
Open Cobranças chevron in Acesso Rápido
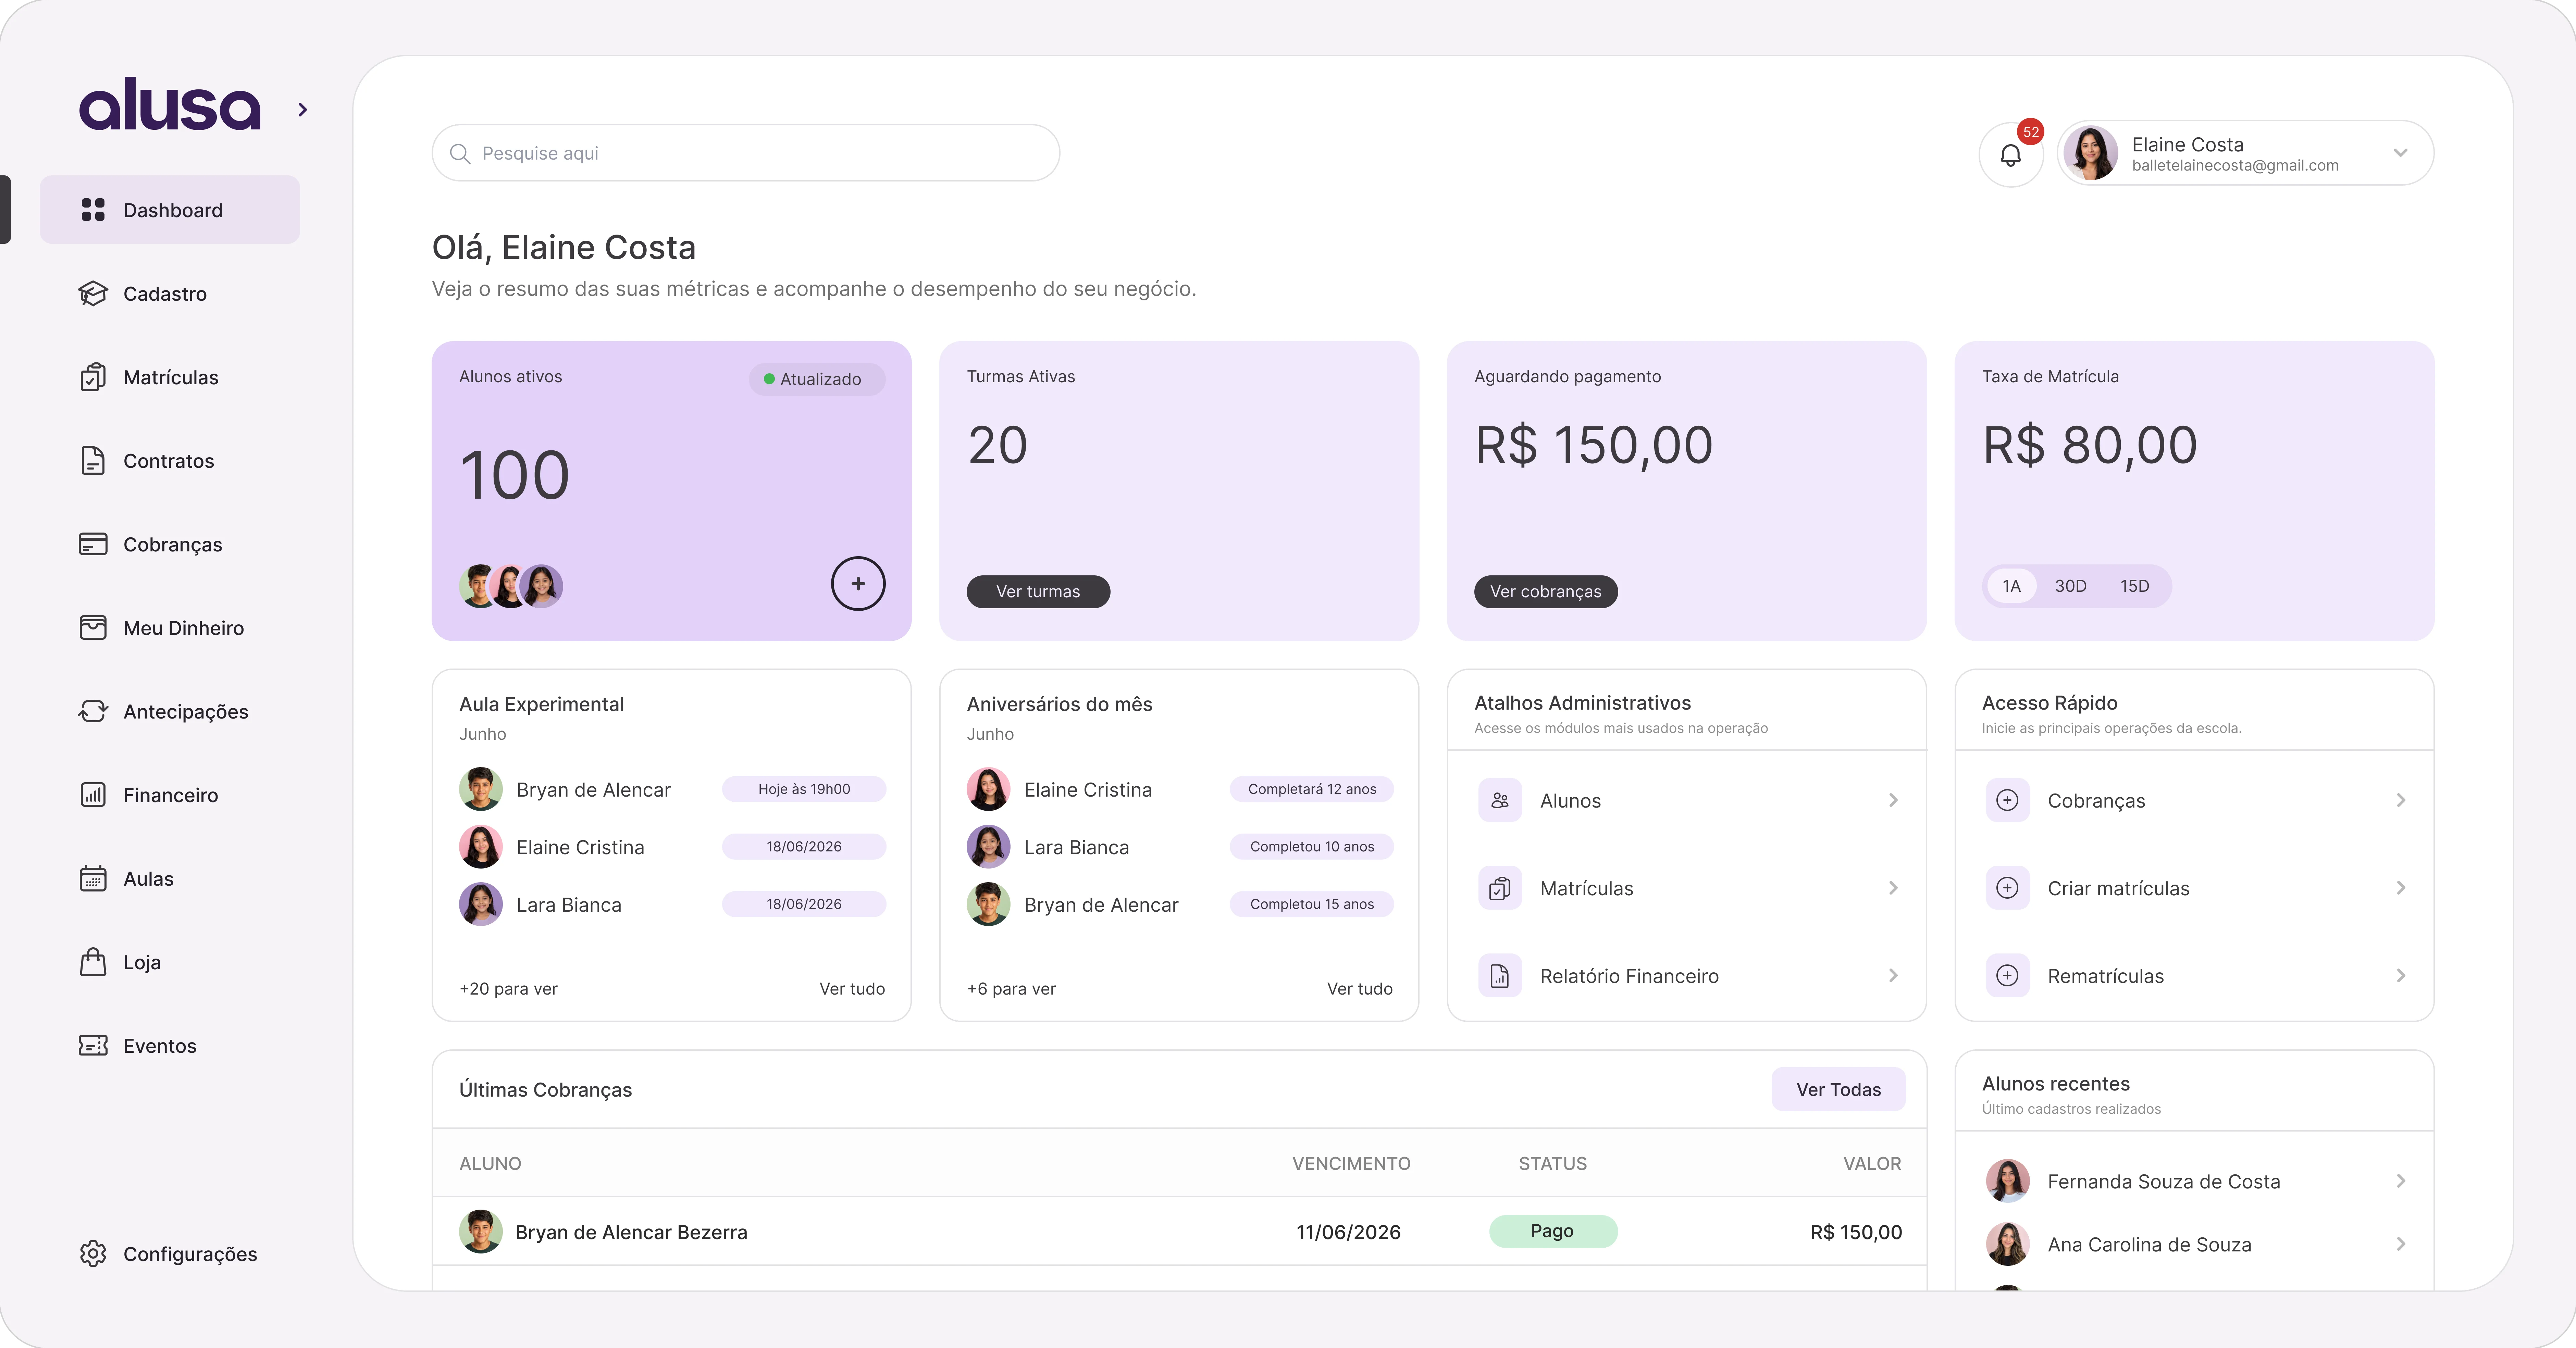2401,800
